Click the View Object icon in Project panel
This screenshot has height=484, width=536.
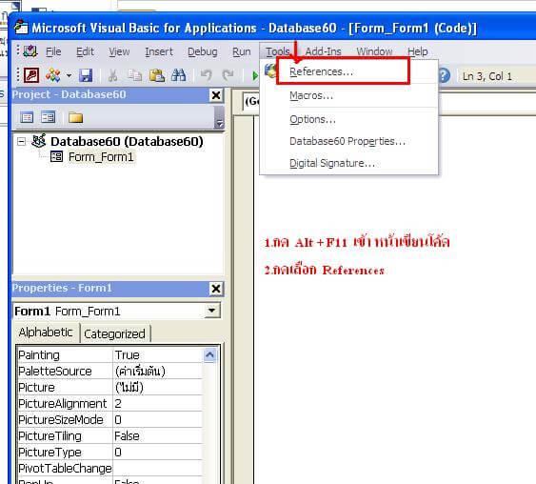click(48, 117)
